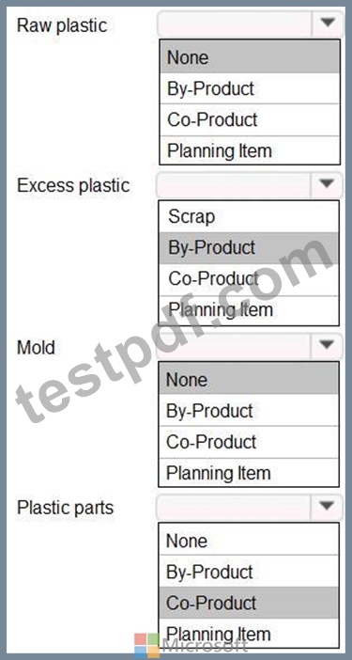Click the Microsoft logo icon
The height and width of the screenshot is (660, 352).
147,644
